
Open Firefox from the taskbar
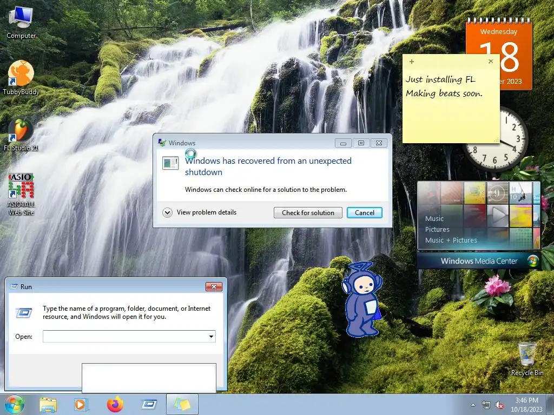115,404
